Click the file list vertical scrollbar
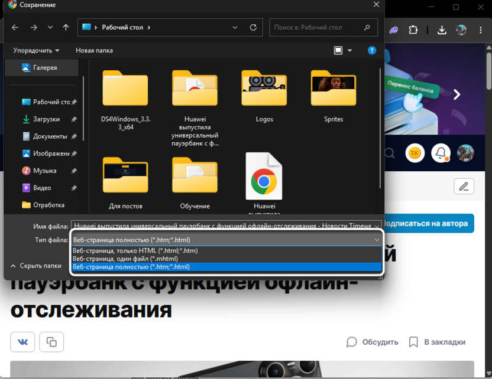 (x=380, y=128)
